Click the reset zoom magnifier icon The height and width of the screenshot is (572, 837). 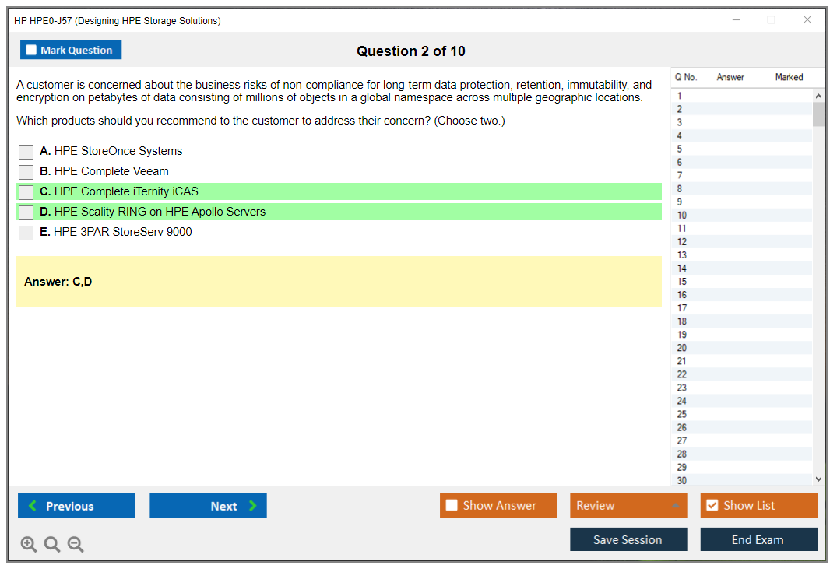coord(52,545)
